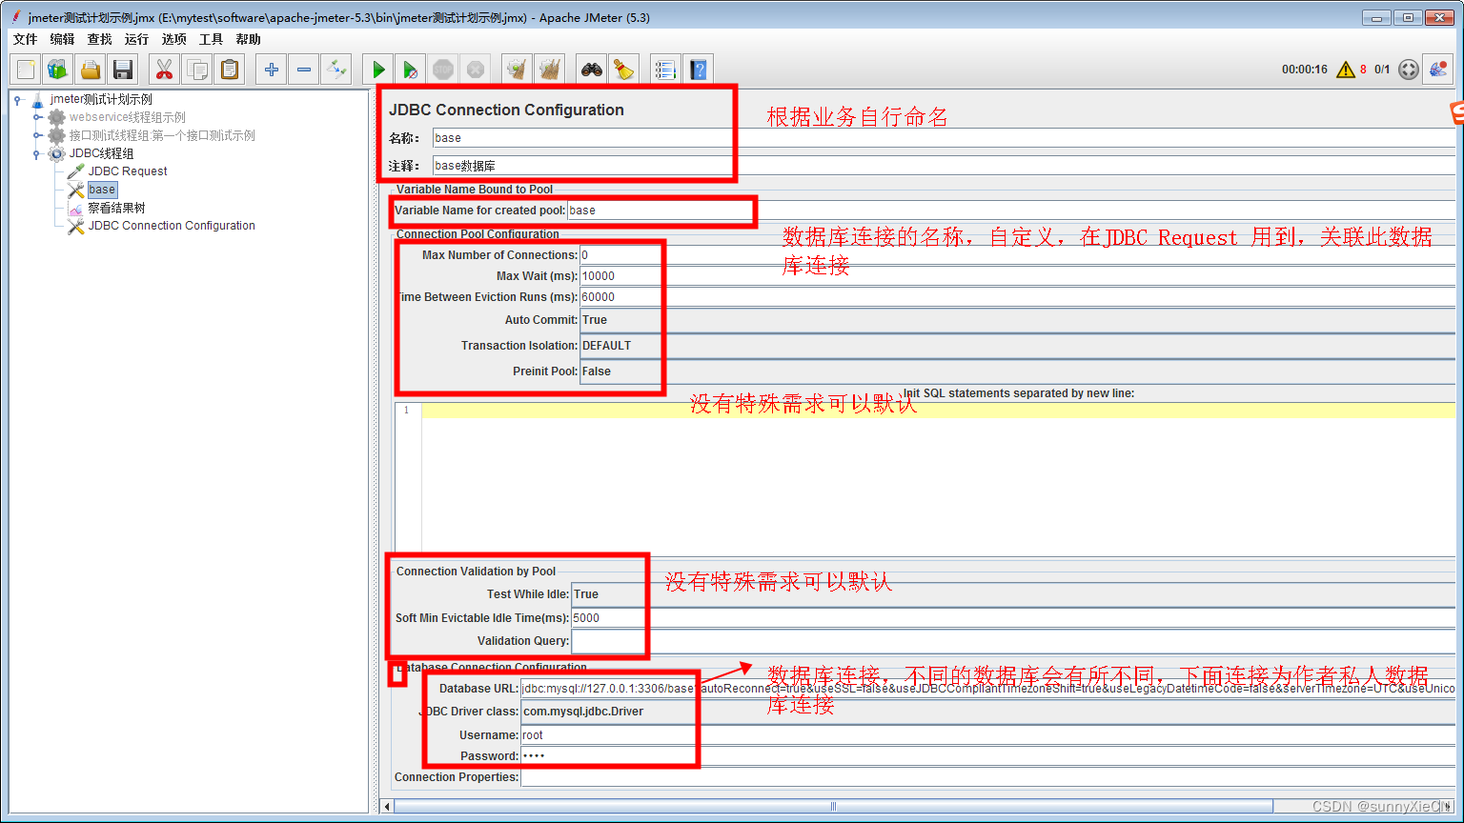Select the webservice线程组示例 tree item
This screenshot has width=1464, height=823.
coord(128,117)
